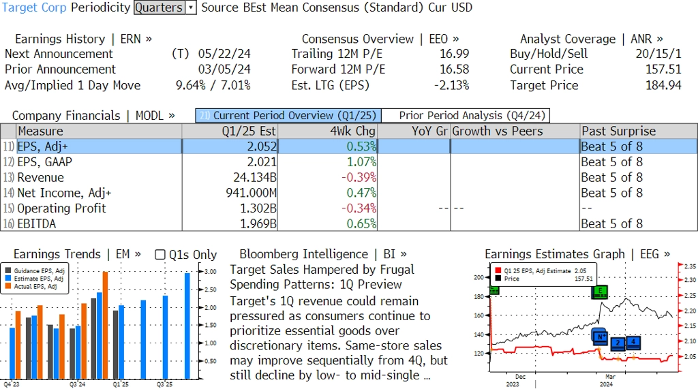Click the Forward 12M P/E value 16.58

pos(455,69)
